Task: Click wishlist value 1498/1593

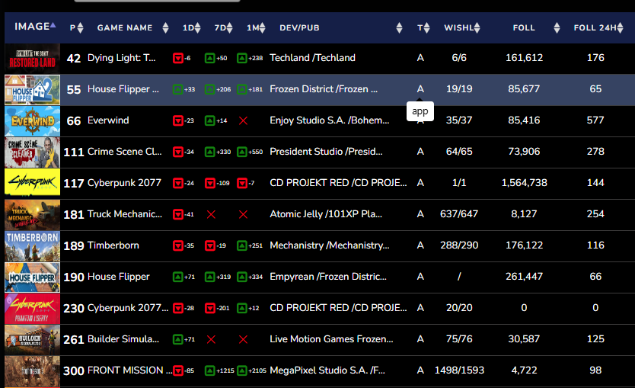Action: point(459,370)
